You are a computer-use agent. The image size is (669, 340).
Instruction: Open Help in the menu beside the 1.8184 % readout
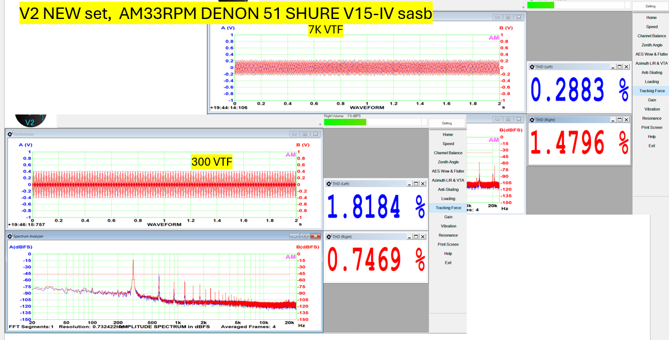click(448, 254)
